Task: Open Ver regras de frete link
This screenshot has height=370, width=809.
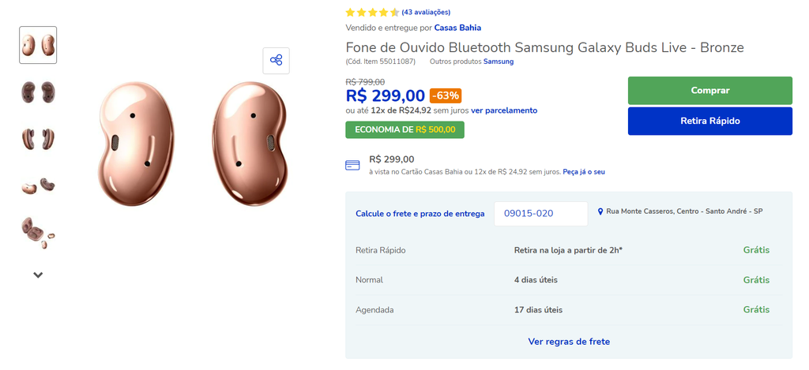Action: pos(569,341)
